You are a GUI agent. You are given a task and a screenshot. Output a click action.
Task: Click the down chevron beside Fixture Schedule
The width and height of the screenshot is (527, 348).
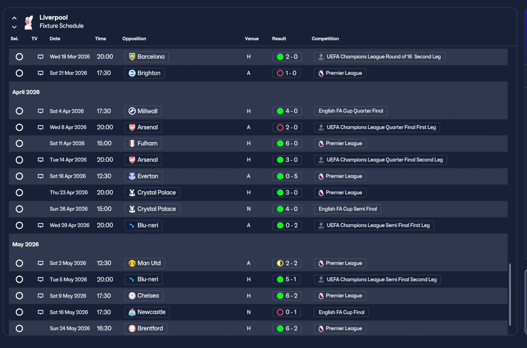click(14, 27)
